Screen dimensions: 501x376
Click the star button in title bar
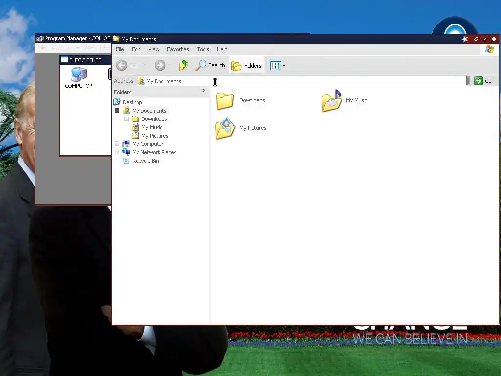click(465, 39)
